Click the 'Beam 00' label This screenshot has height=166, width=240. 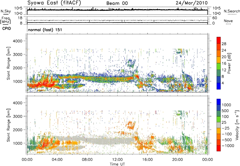117,3
